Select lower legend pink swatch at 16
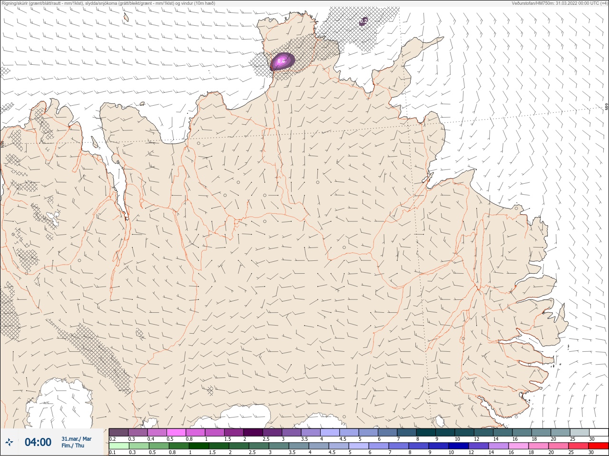This screenshot has width=609, height=456. click(x=519, y=446)
